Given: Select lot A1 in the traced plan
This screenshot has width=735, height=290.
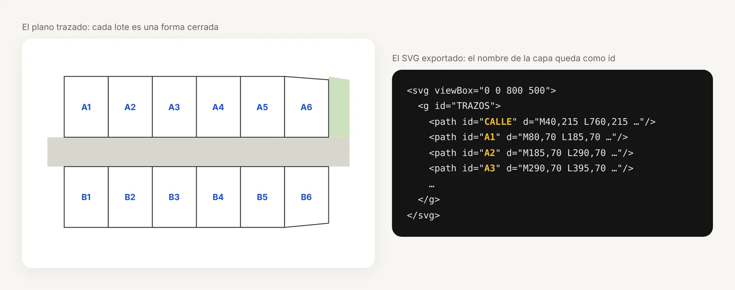Looking at the screenshot, I should pos(86,107).
